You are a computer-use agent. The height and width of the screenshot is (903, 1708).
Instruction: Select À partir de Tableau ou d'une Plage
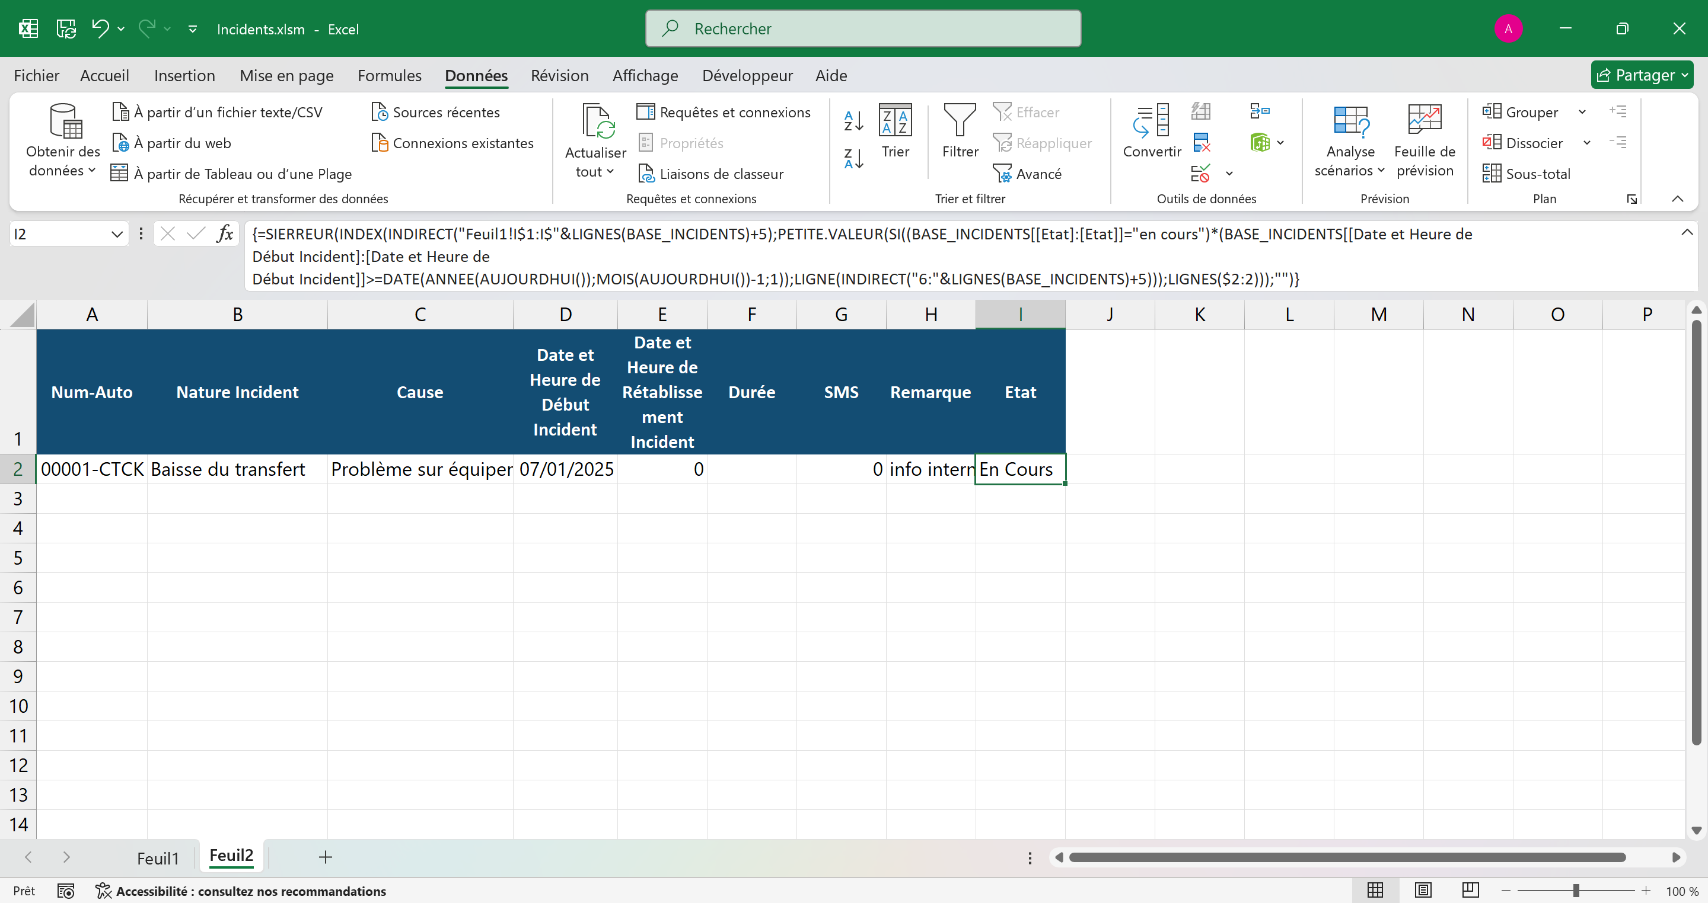(x=231, y=174)
